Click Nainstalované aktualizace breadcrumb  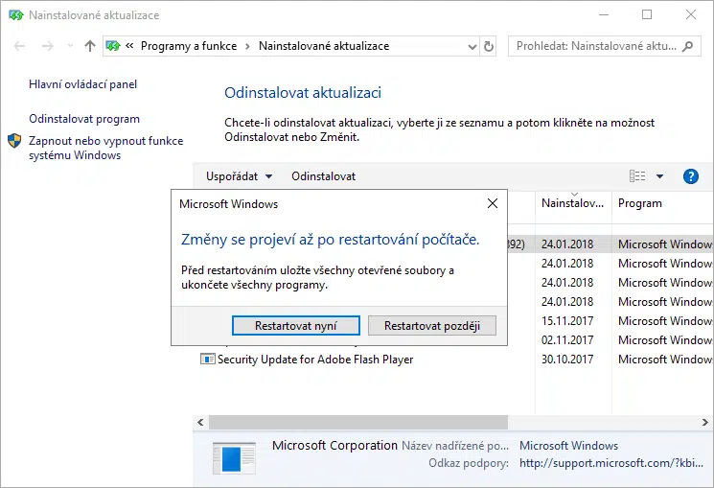point(324,46)
